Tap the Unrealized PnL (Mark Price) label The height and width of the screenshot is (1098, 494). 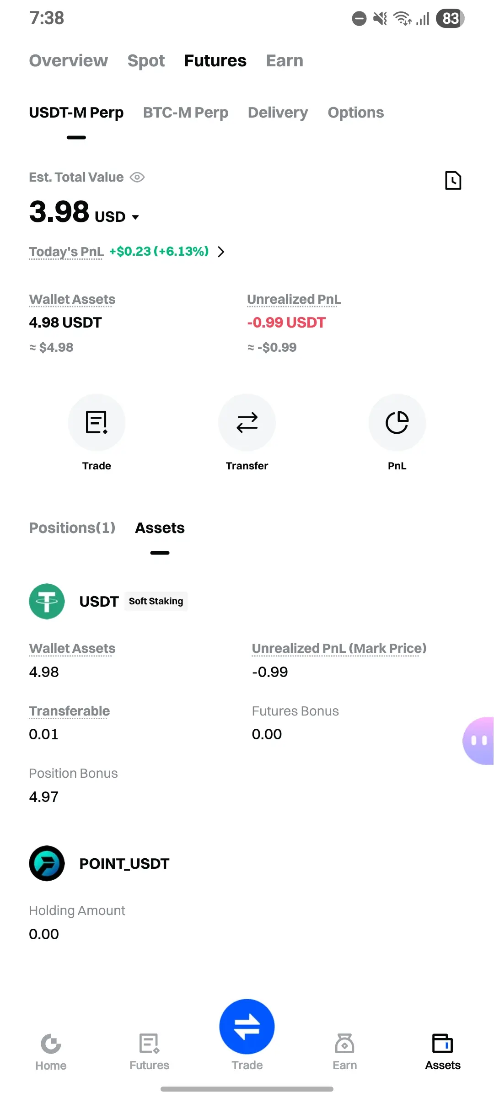point(339,648)
